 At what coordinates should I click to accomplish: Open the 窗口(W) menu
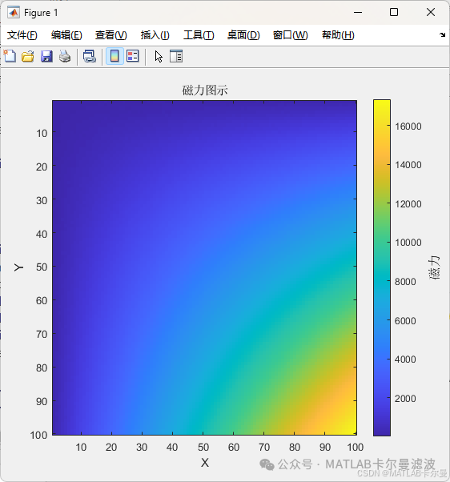(290, 35)
